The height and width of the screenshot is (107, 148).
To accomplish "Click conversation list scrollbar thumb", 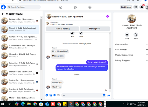I will [x=41, y=44].
